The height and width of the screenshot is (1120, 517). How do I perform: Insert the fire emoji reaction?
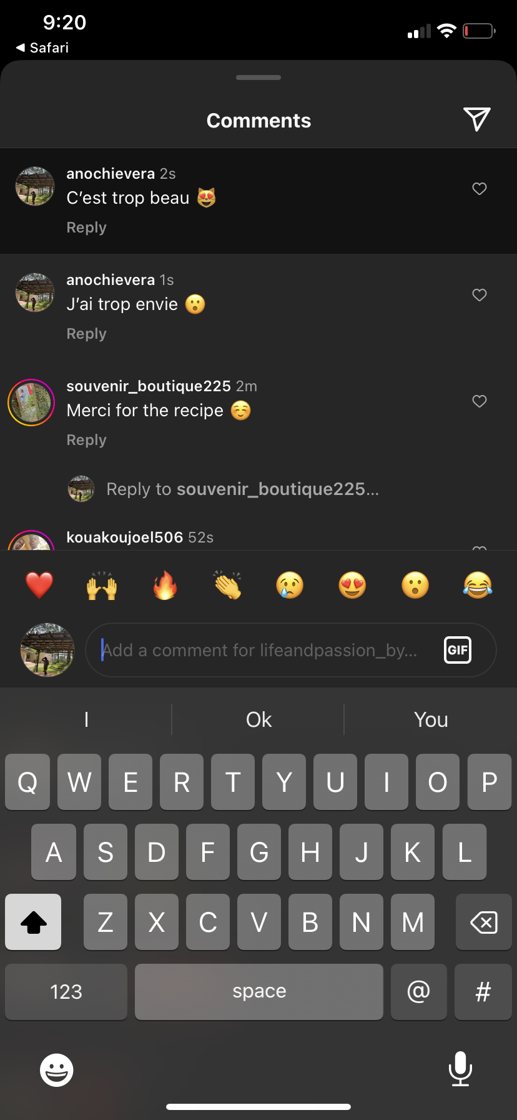coord(165,586)
